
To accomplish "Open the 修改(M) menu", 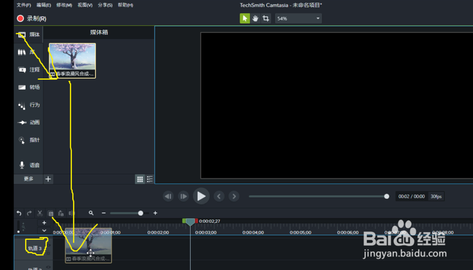I will point(64,5).
